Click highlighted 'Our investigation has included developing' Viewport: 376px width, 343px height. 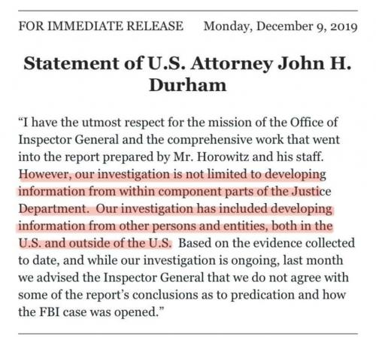coord(214,209)
